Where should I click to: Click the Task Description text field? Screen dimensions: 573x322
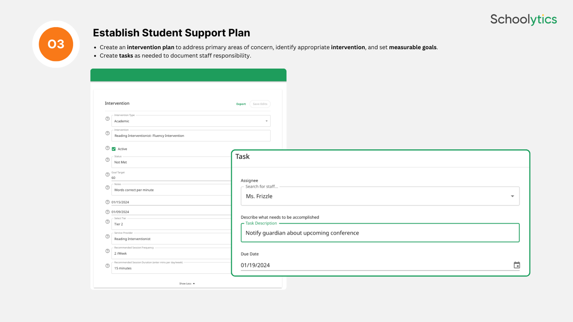(380, 233)
